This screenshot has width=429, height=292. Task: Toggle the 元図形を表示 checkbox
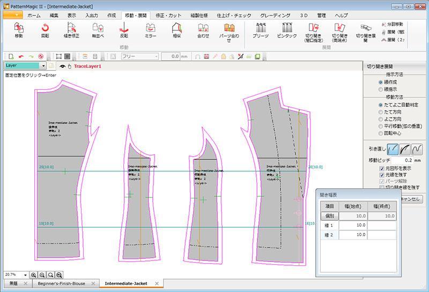click(x=382, y=168)
